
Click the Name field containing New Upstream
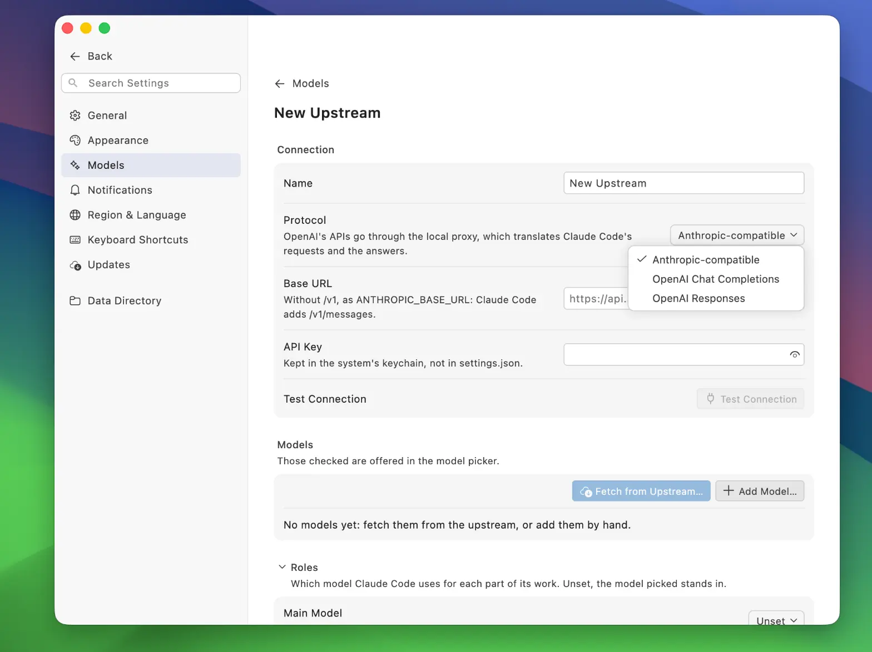click(684, 183)
